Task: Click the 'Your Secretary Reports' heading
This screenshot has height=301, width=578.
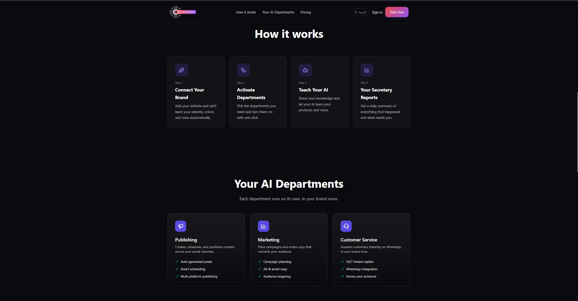Action: click(376, 94)
